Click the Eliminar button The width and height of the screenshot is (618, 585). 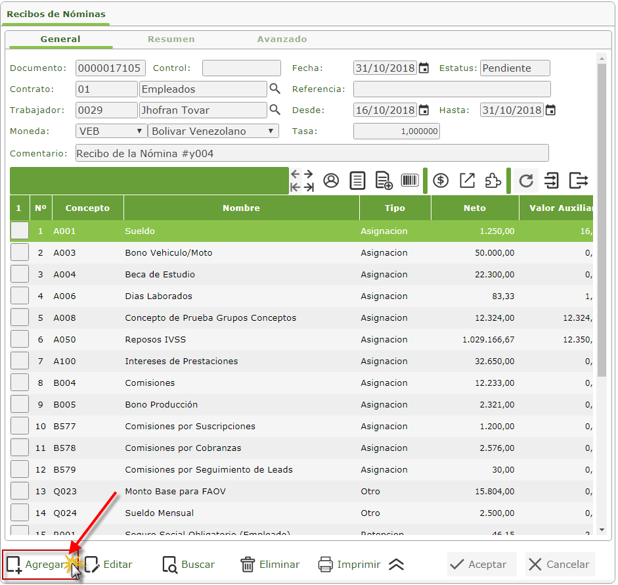[x=270, y=565]
